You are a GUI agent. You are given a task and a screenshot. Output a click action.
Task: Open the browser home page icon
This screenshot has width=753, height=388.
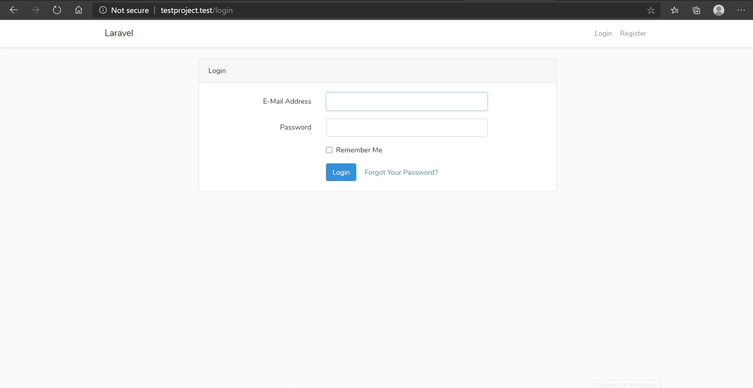79,10
